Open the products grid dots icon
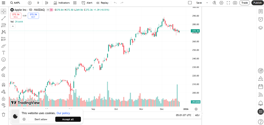264x125 pixels. 260,111
